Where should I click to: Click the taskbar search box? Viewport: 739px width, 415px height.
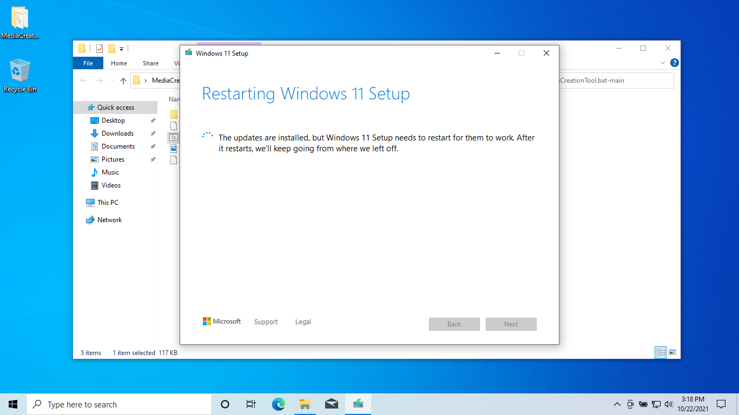(119, 404)
